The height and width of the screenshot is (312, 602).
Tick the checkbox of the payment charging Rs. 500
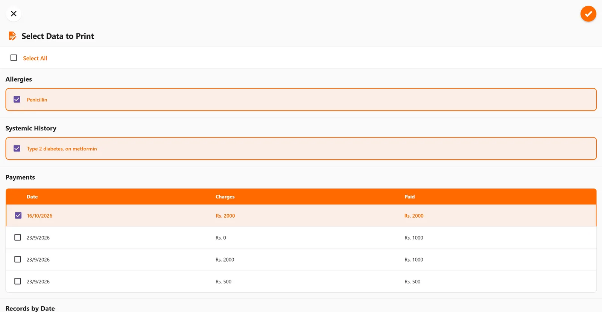[x=18, y=281]
